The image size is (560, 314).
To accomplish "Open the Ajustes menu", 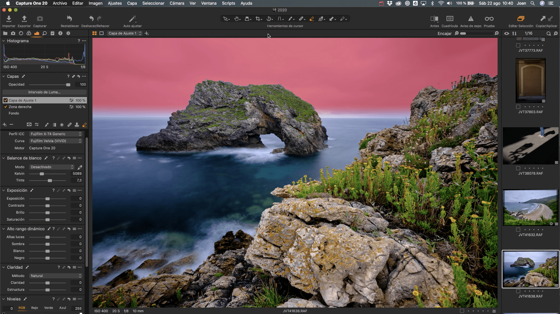I will coord(115,3).
